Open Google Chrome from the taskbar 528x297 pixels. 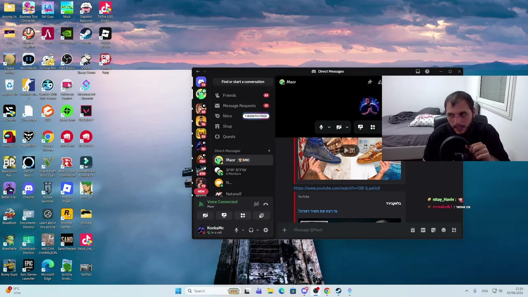click(x=327, y=291)
